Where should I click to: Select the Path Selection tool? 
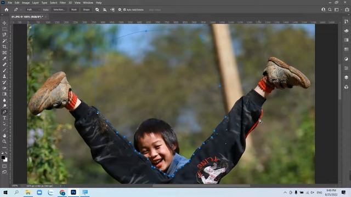pos(4,124)
